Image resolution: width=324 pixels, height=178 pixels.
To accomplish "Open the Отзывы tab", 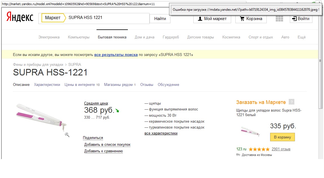I will [x=147, y=85].
